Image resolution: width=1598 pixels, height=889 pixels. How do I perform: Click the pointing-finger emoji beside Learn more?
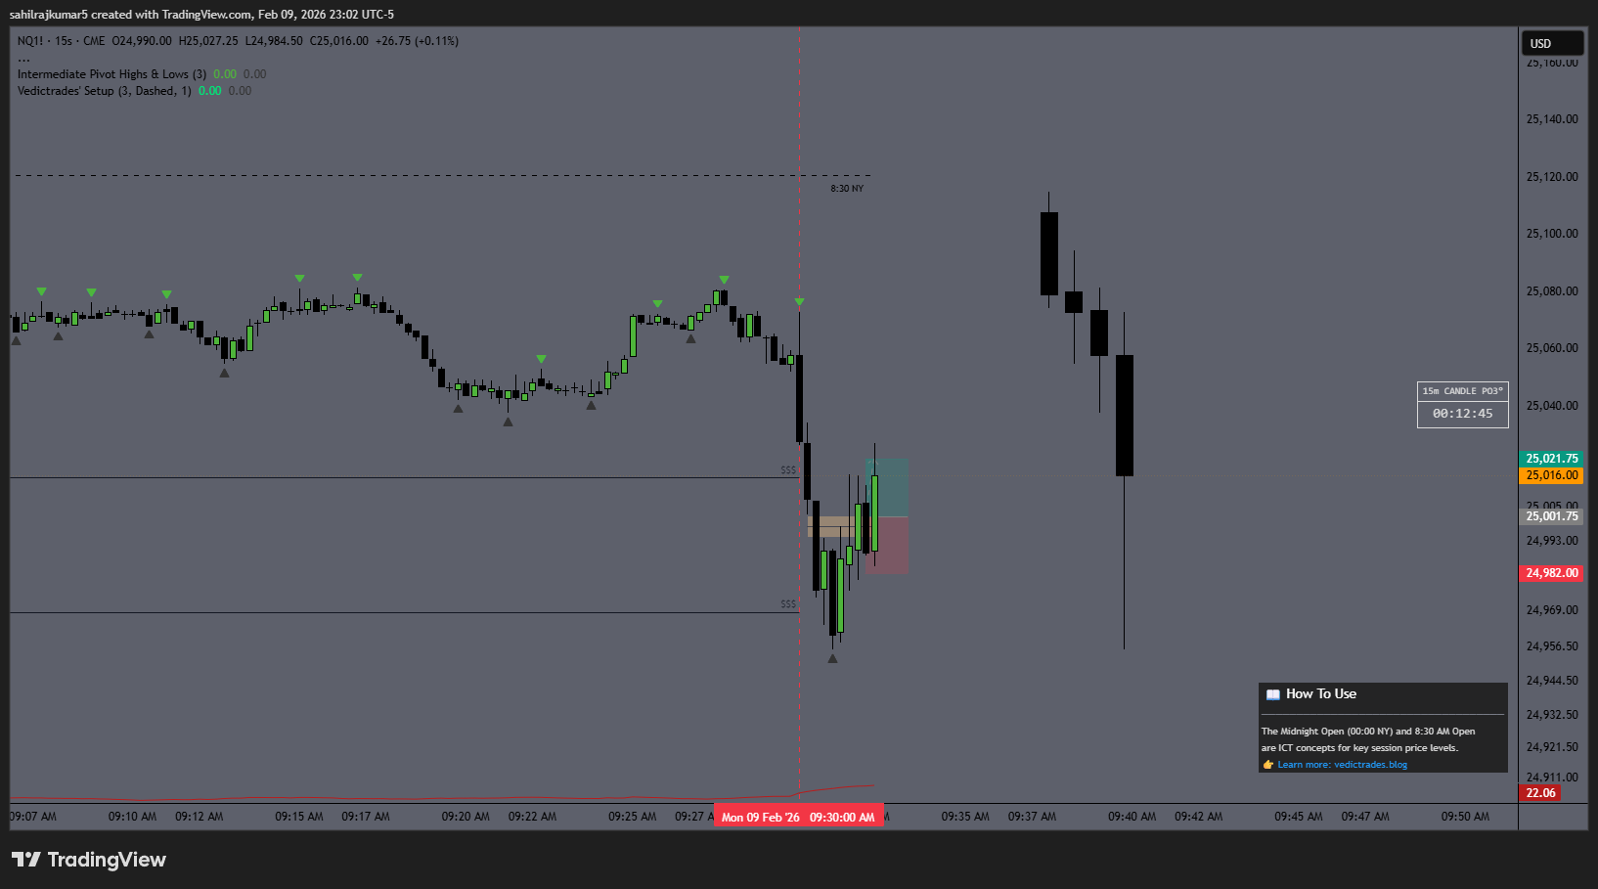[1267, 764]
